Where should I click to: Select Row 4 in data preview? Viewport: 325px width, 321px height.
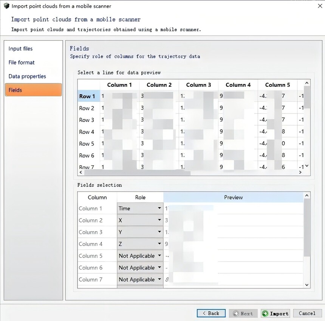pos(89,132)
